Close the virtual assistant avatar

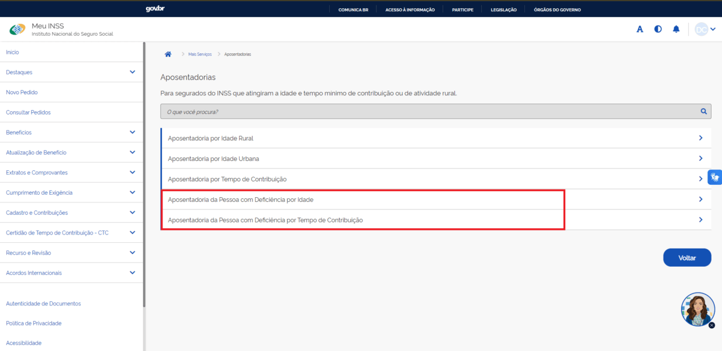coord(711,325)
